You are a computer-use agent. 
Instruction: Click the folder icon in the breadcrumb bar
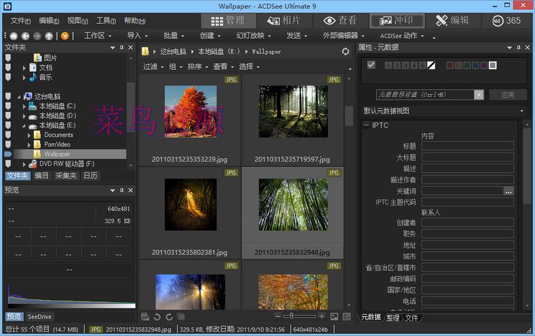[145, 52]
